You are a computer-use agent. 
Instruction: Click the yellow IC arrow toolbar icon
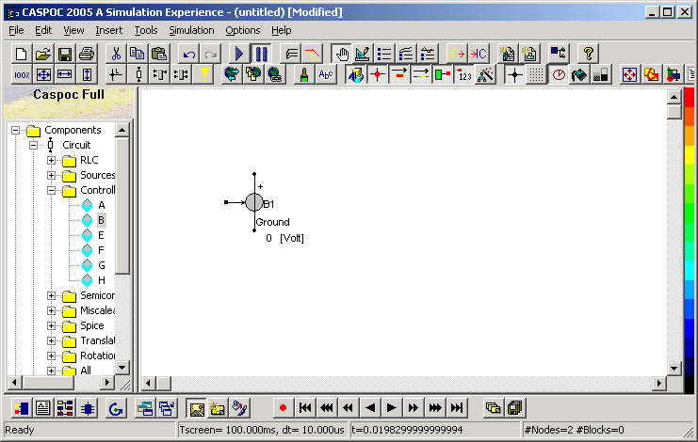pyautogui.click(x=456, y=54)
